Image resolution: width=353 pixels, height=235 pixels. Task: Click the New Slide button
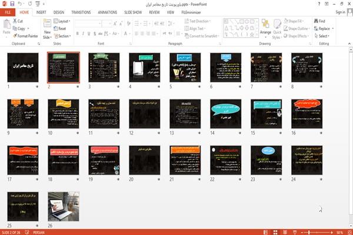point(47,29)
